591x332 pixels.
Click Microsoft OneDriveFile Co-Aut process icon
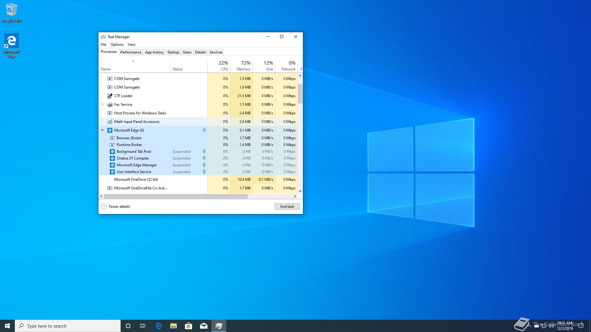point(110,188)
